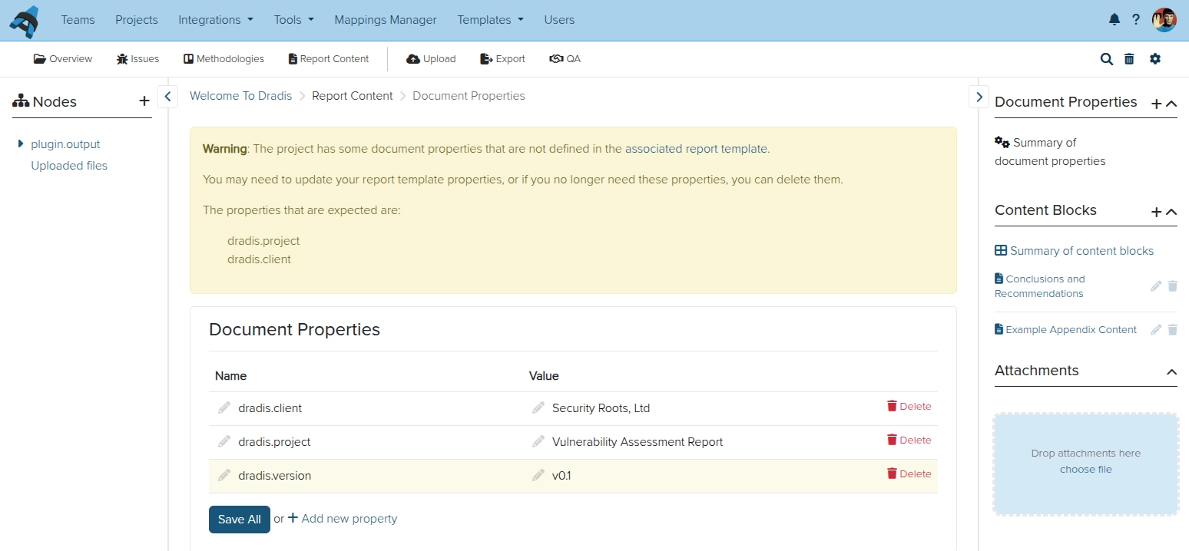1189x551 pixels.
Task: Open Conclusions and Recommendations content block
Action: (x=1041, y=286)
